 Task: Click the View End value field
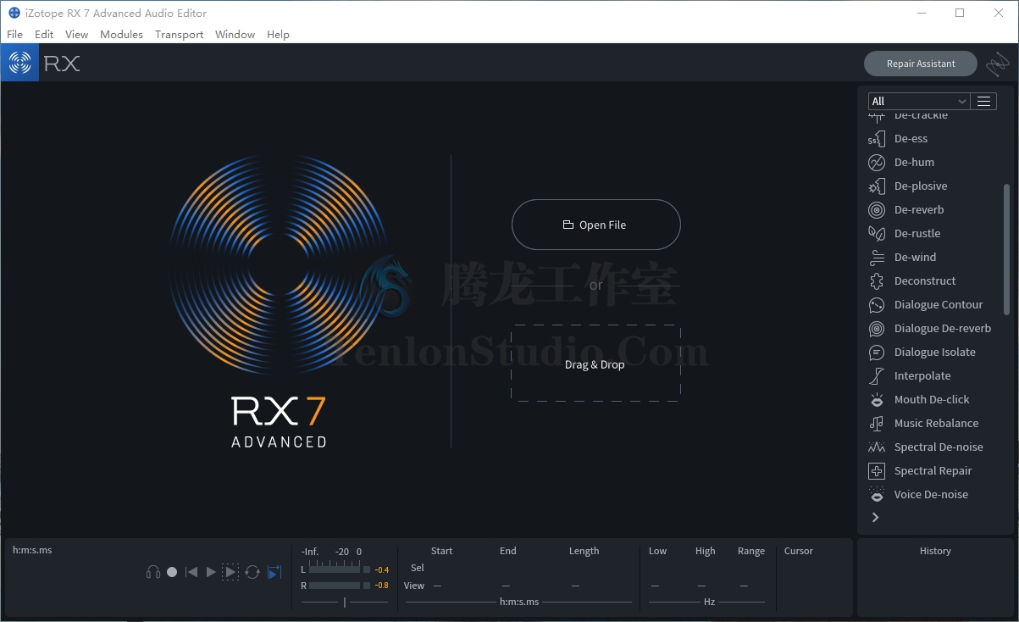coord(506,586)
